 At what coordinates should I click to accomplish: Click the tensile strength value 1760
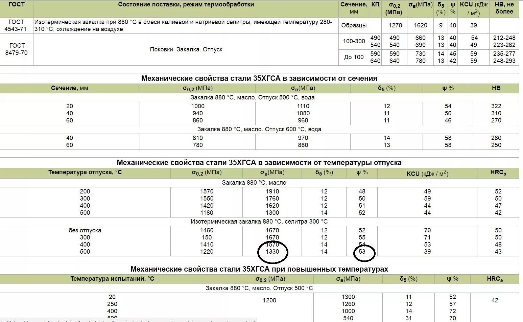point(272,199)
